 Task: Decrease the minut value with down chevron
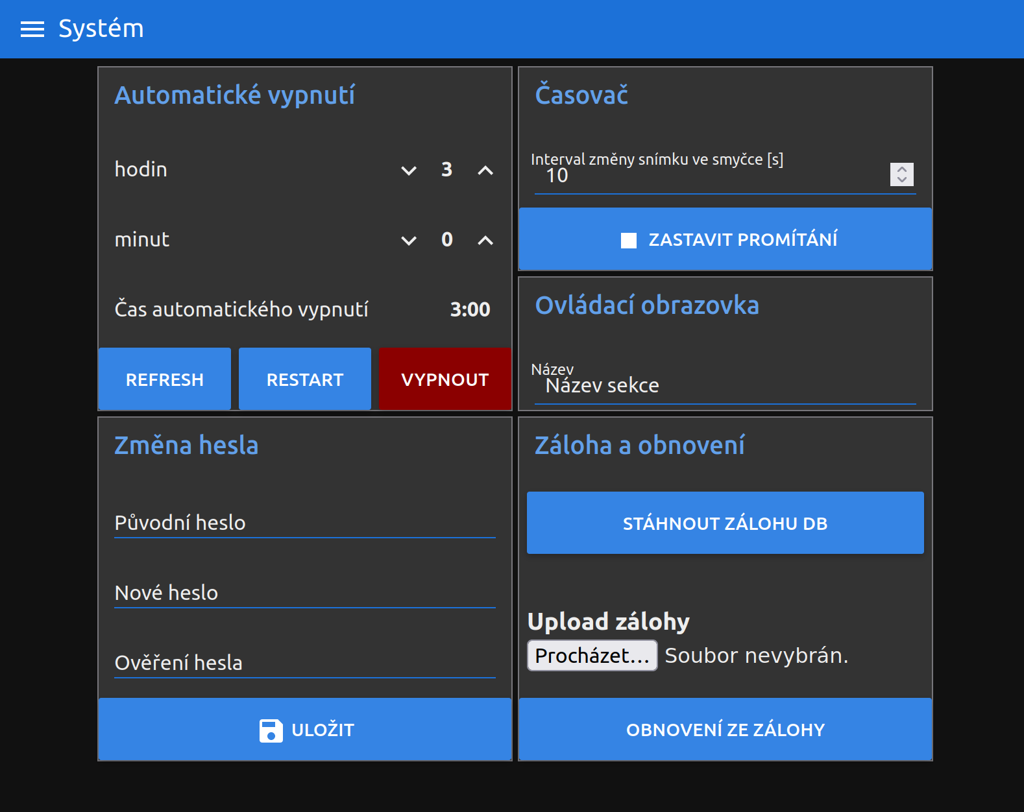[x=409, y=241]
